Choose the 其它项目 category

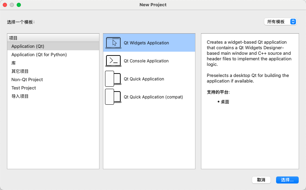tap(53, 71)
